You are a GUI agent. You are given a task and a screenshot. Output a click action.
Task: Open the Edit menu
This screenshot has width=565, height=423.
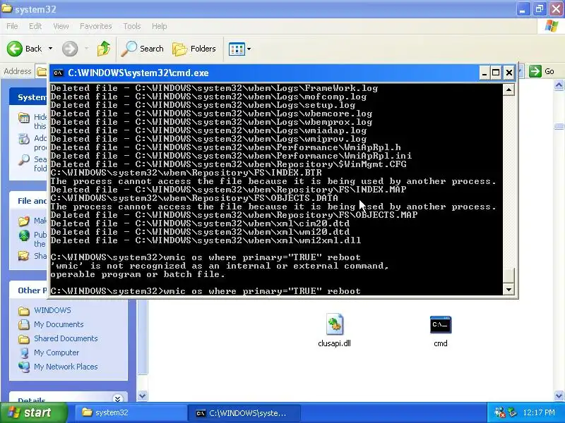[35, 26]
